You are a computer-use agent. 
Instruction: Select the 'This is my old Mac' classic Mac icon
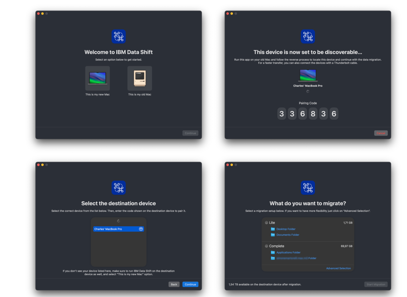tap(140, 78)
